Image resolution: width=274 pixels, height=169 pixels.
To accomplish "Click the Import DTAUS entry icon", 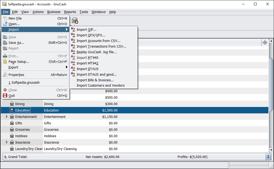I will click(x=73, y=69).
